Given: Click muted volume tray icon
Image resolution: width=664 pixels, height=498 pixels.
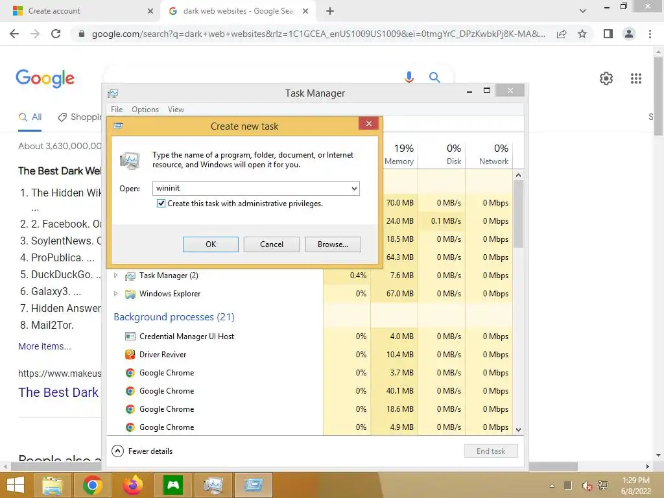Looking at the screenshot, I should pyautogui.click(x=586, y=486).
